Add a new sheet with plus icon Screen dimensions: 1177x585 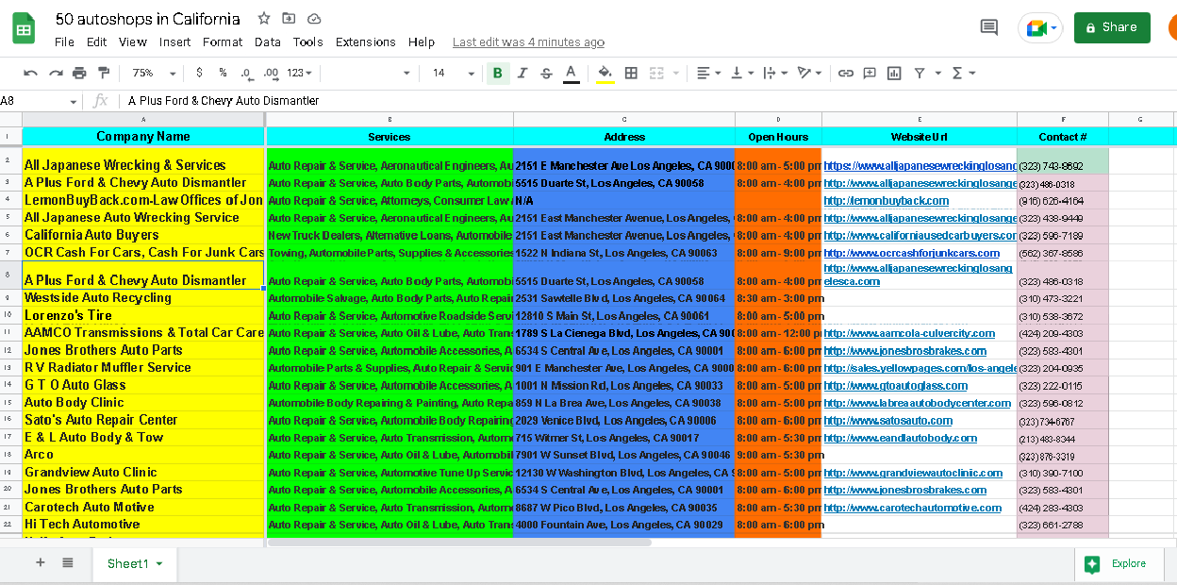point(40,562)
